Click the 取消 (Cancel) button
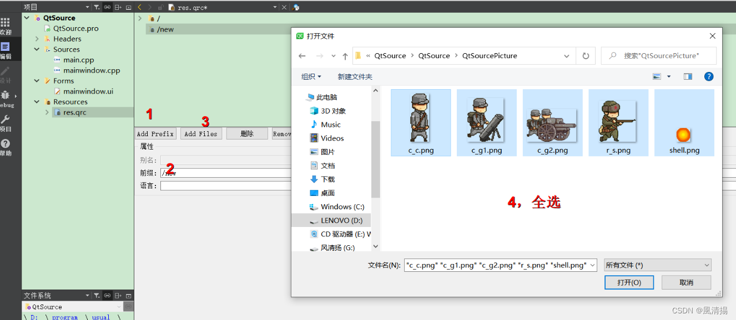 coord(687,282)
